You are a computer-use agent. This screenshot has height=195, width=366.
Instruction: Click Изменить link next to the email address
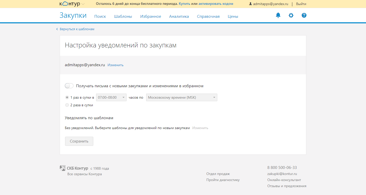coord(115,65)
